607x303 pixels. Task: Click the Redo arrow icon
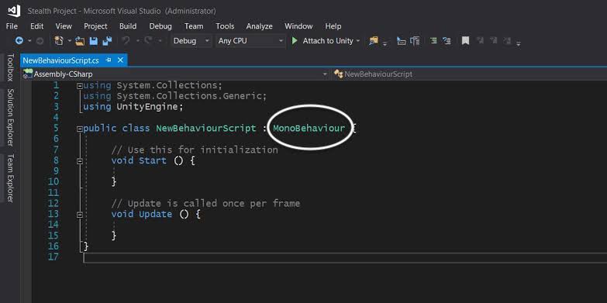[x=148, y=40]
